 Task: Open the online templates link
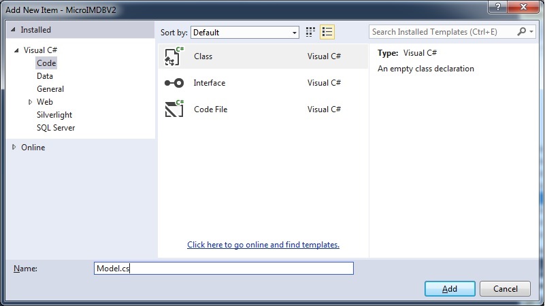(263, 245)
